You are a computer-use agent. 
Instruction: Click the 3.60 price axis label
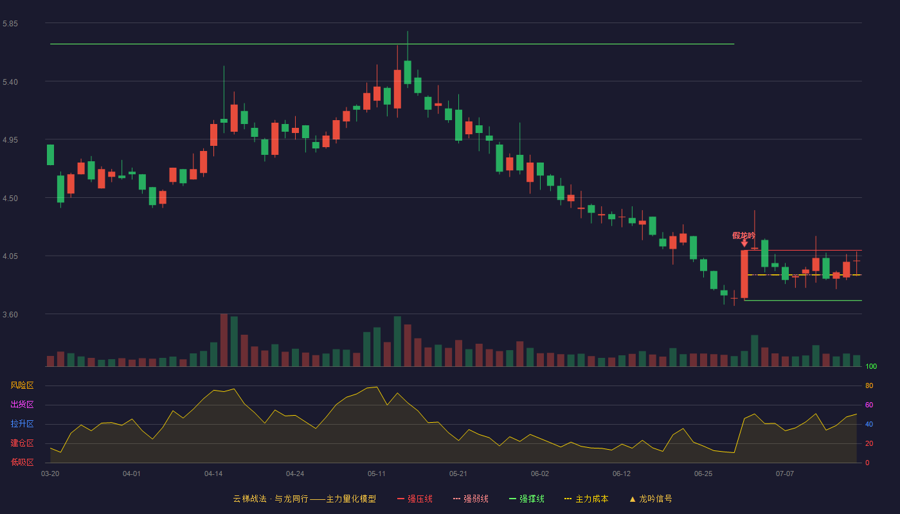coord(10,315)
